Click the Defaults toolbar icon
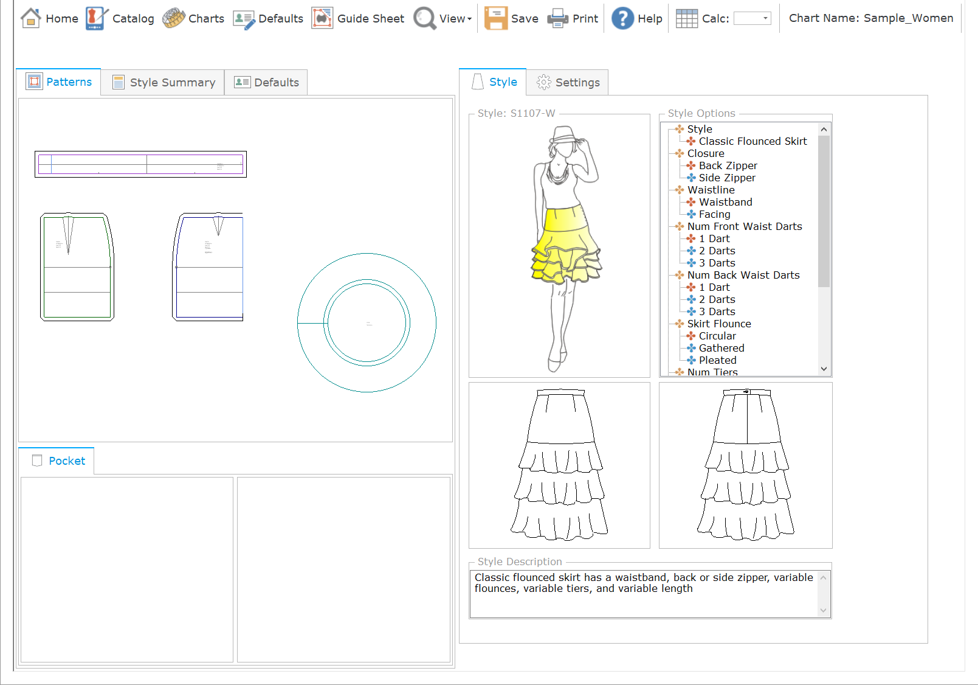This screenshot has height=685, width=978. click(244, 19)
